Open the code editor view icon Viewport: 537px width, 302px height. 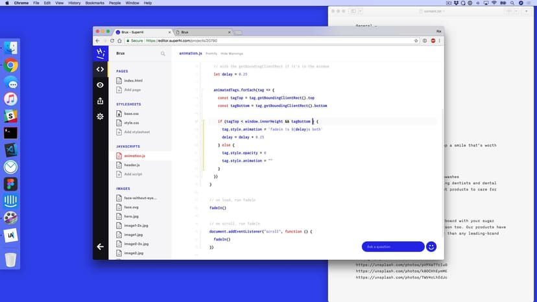pyautogui.click(x=100, y=69)
